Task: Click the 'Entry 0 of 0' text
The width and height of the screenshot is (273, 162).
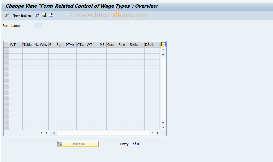Action: click(x=129, y=144)
